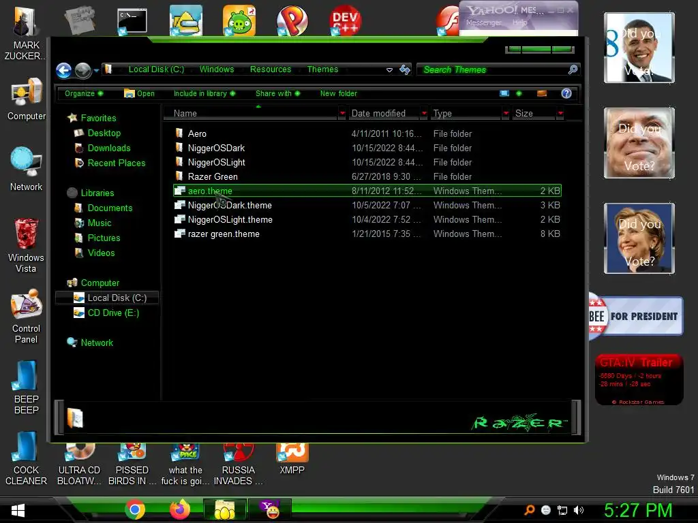
Task: Open the Organize menu
Action: pos(84,93)
